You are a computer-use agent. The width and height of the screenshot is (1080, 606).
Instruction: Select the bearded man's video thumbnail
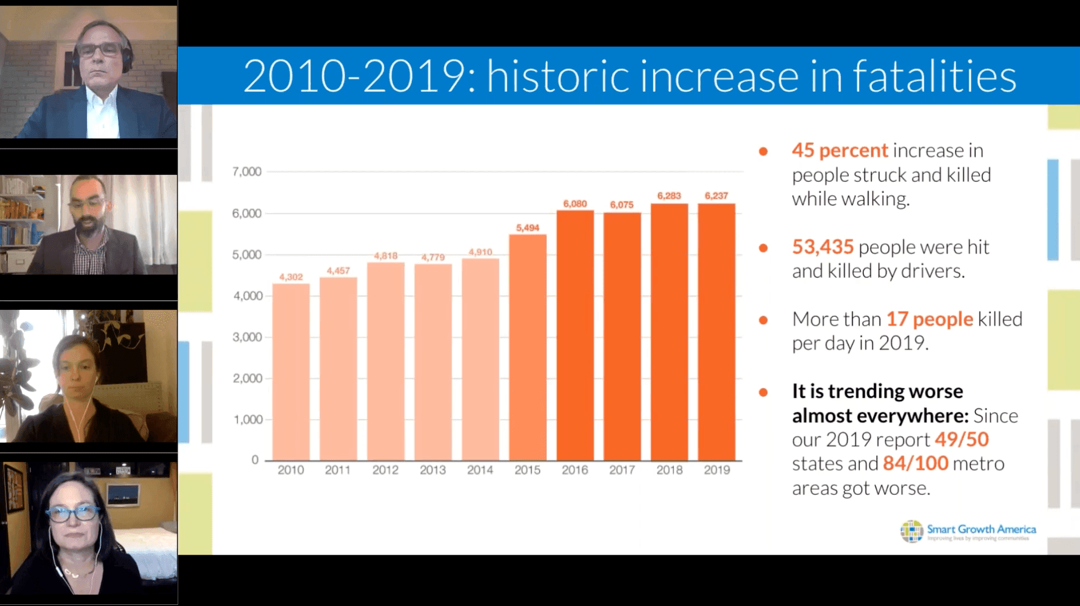coord(89,225)
